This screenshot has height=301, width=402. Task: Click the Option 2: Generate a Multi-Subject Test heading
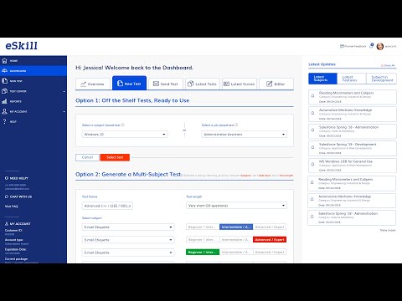click(x=129, y=175)
